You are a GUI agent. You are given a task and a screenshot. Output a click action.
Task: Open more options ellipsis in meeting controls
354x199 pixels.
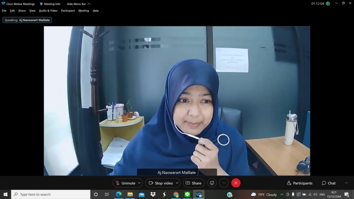coord(224,183)
